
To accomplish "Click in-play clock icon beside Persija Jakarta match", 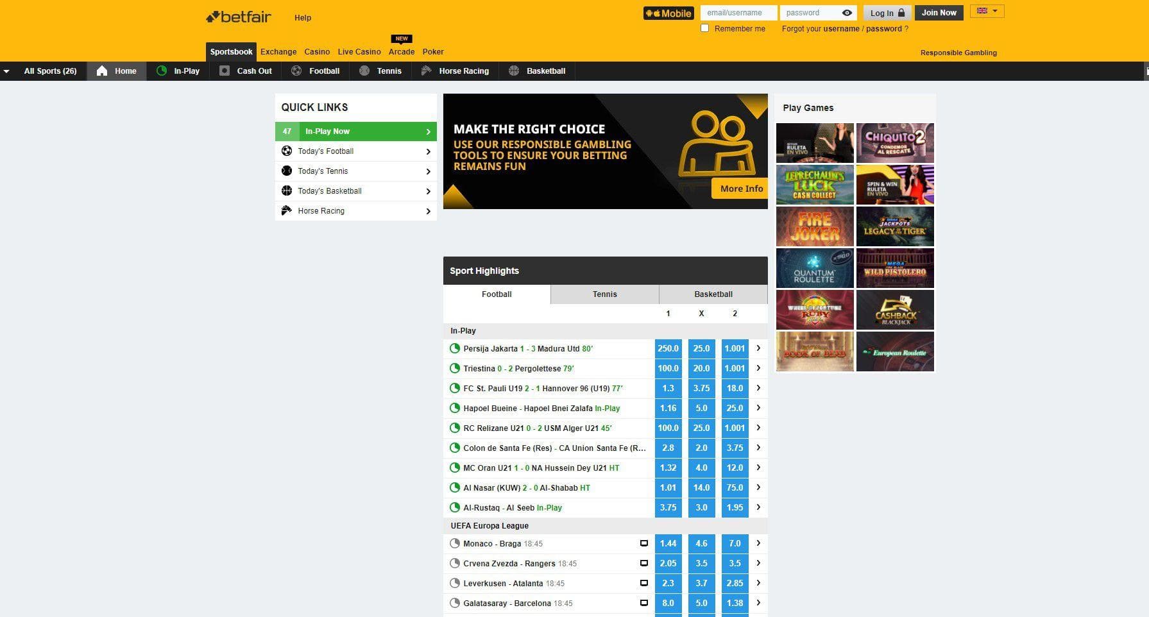I will point(455,349).
